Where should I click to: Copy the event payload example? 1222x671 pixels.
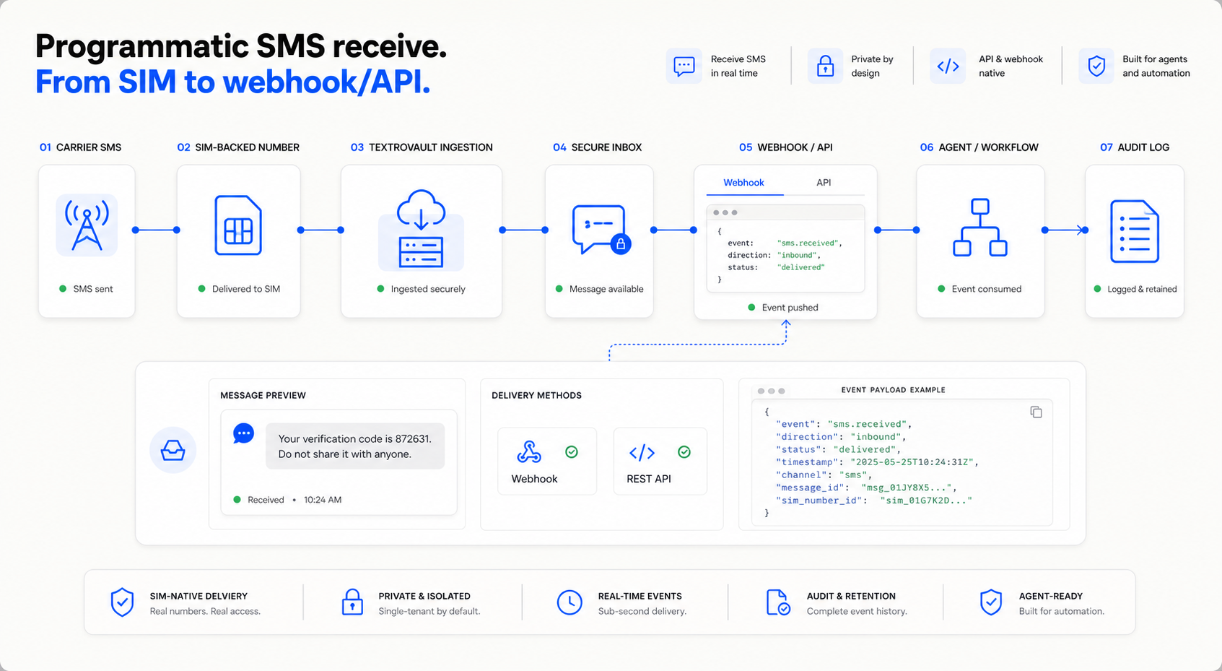pyautogui.click(x=1036, y=412)
